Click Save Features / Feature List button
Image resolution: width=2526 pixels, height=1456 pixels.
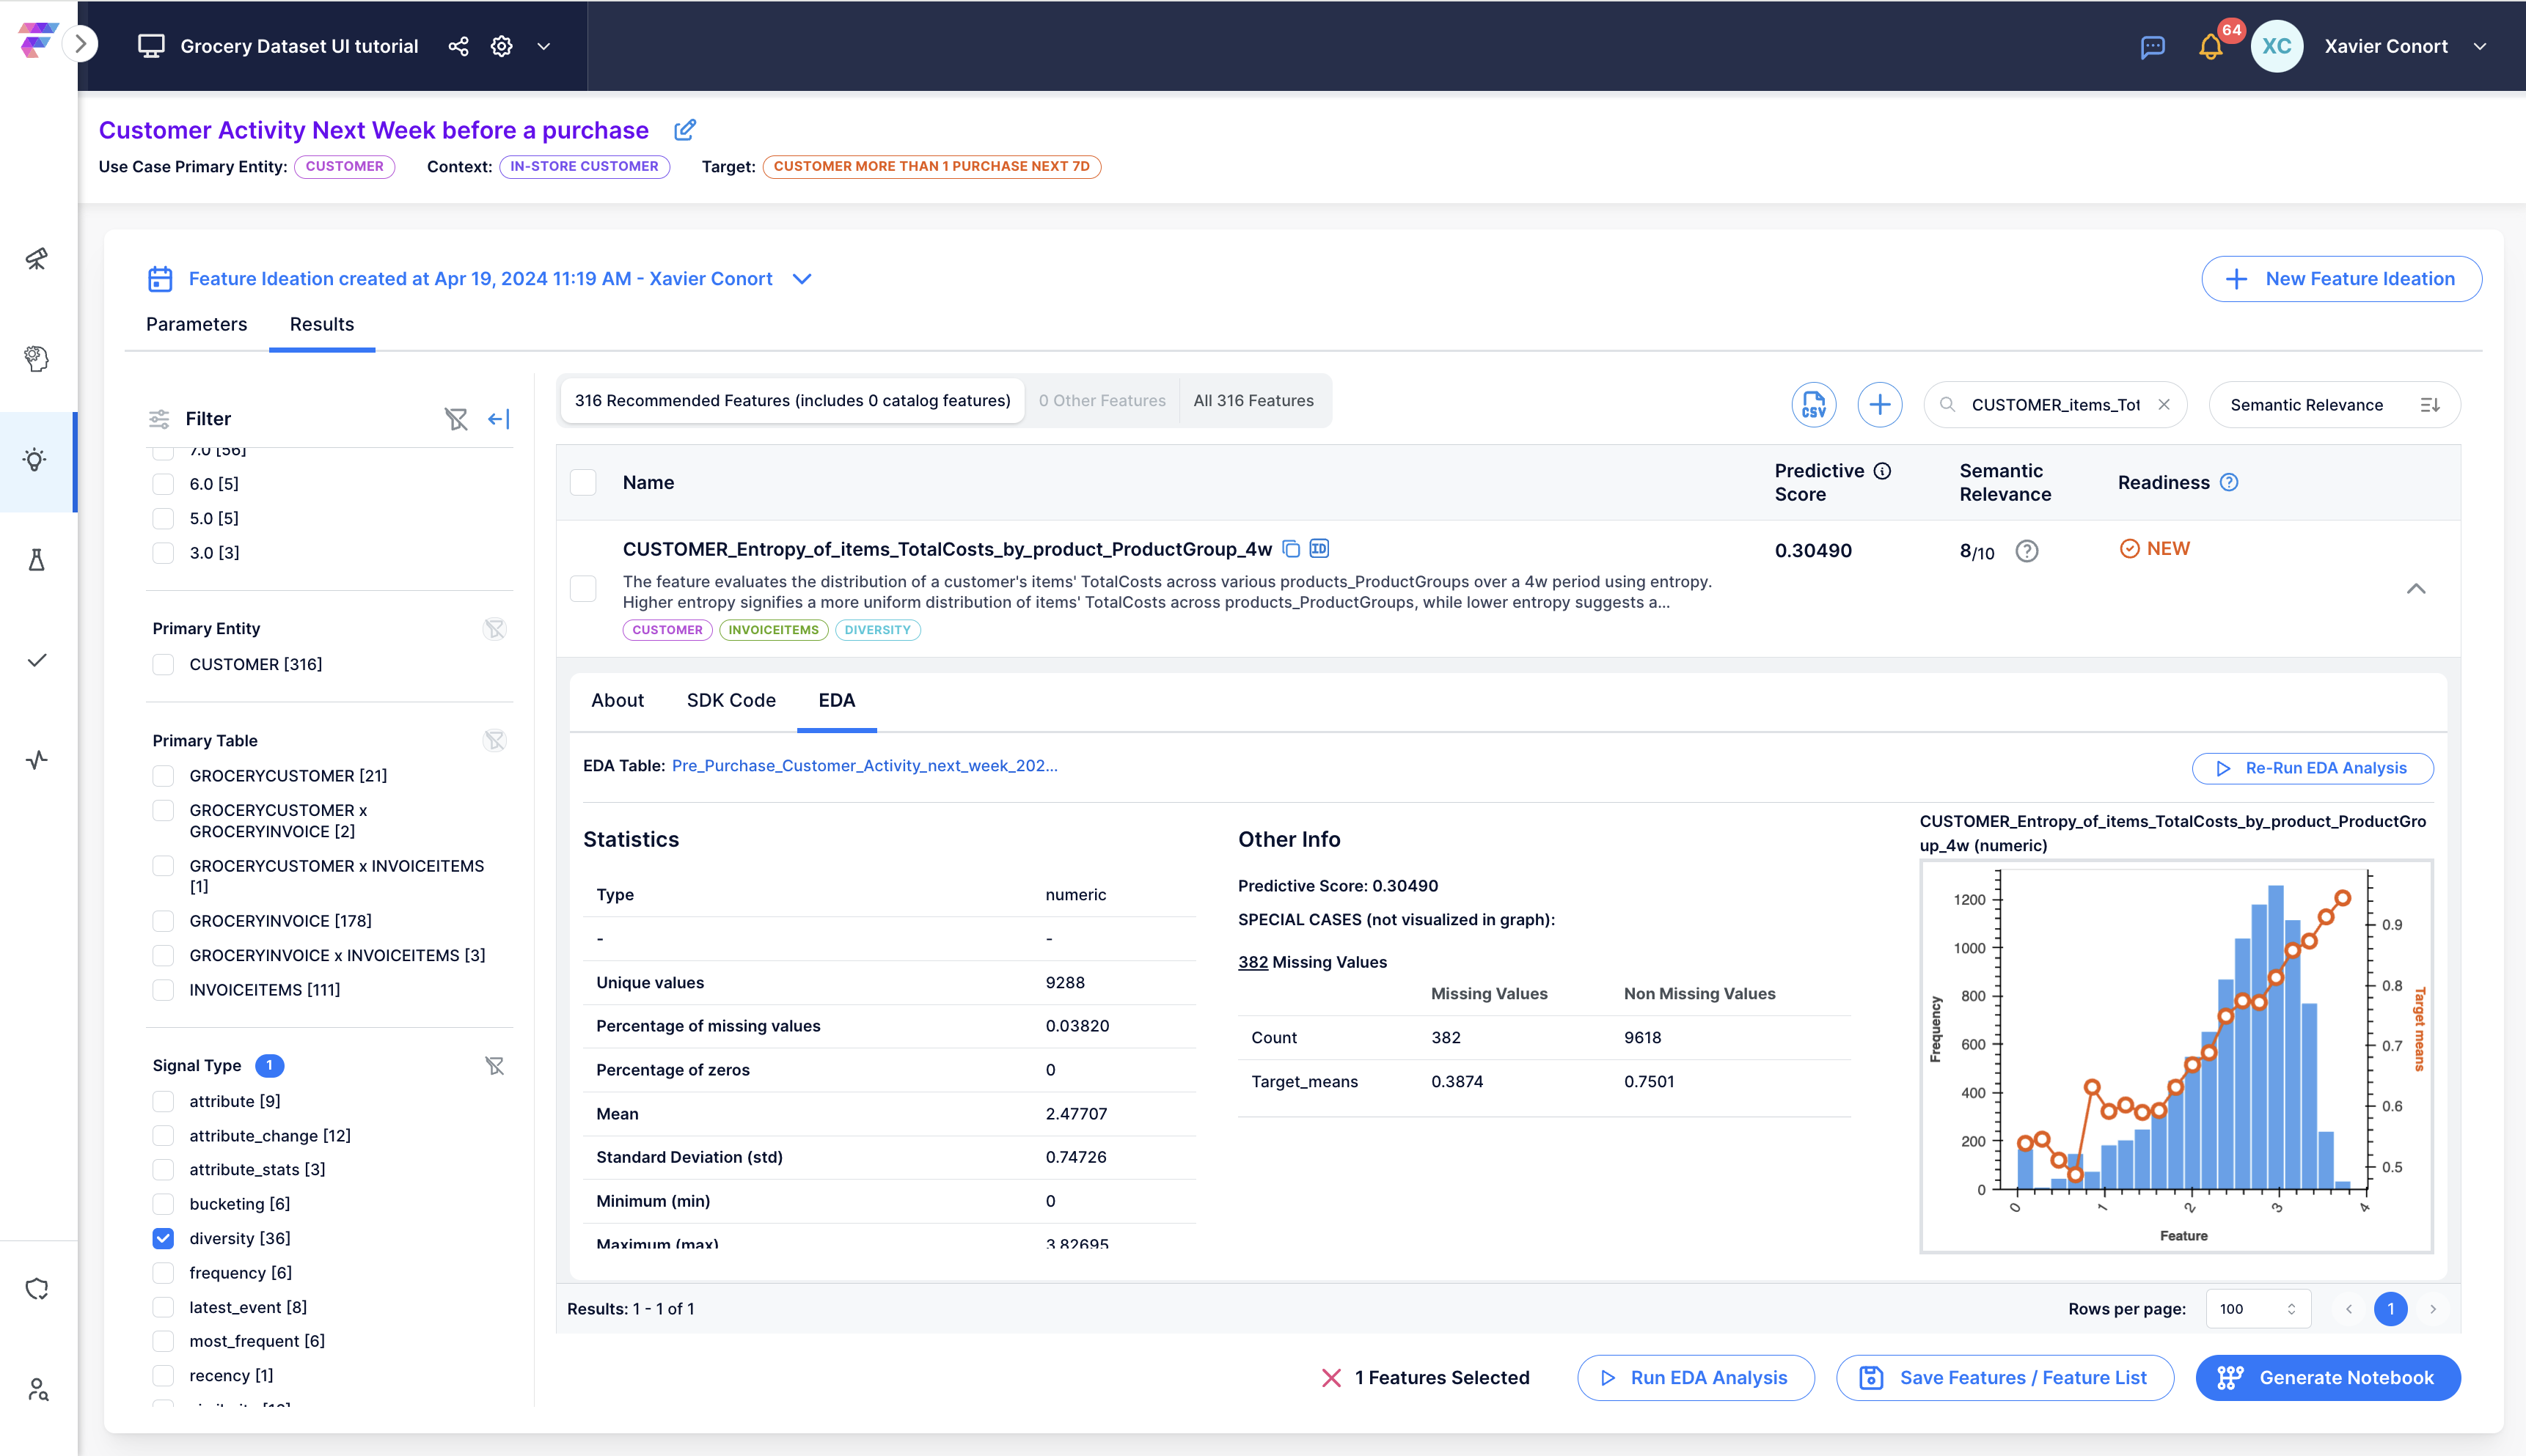(x=2005, y=1378)
